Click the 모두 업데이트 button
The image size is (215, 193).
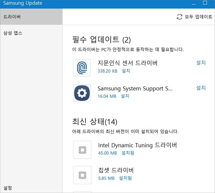click(194, 17)
